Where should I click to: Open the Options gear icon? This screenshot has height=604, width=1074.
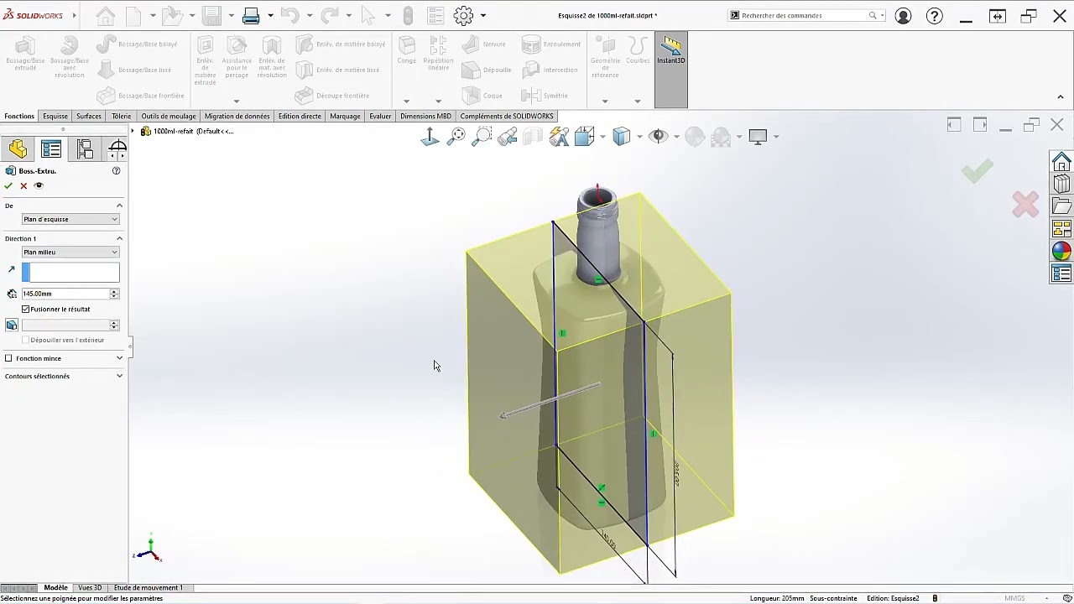click(x=463, y=15)
